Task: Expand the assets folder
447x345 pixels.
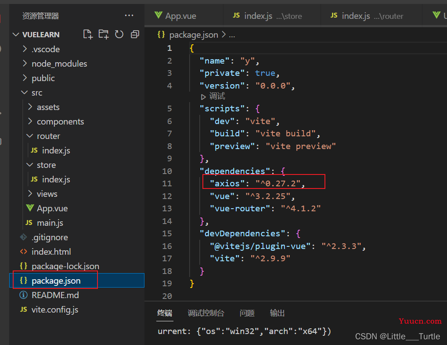Action: click(x=30, y=107)
